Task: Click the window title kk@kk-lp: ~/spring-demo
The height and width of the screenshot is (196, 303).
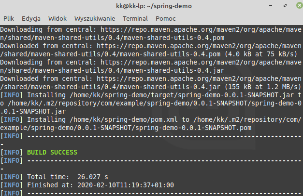Action: 154,6
